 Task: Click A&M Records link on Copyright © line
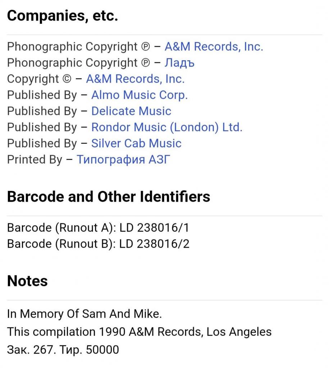135,79
